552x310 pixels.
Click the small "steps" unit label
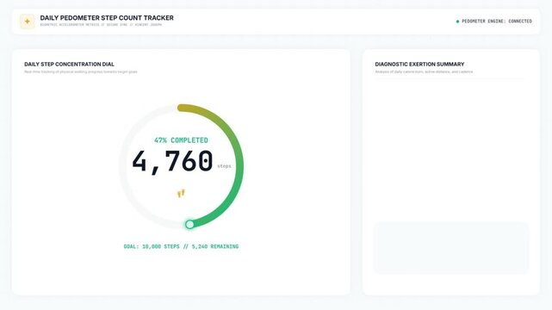pos(224,166)
